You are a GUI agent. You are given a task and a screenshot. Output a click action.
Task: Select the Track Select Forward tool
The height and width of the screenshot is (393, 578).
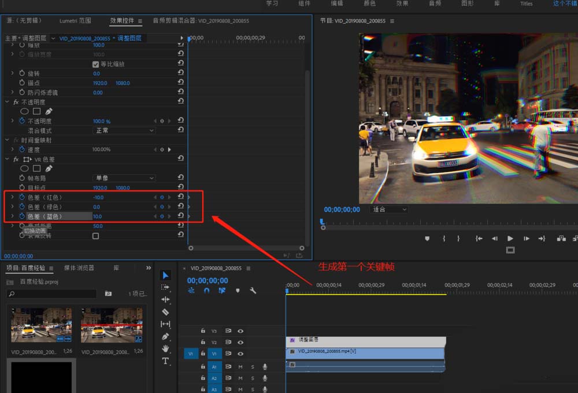click(x=165, y=287)
